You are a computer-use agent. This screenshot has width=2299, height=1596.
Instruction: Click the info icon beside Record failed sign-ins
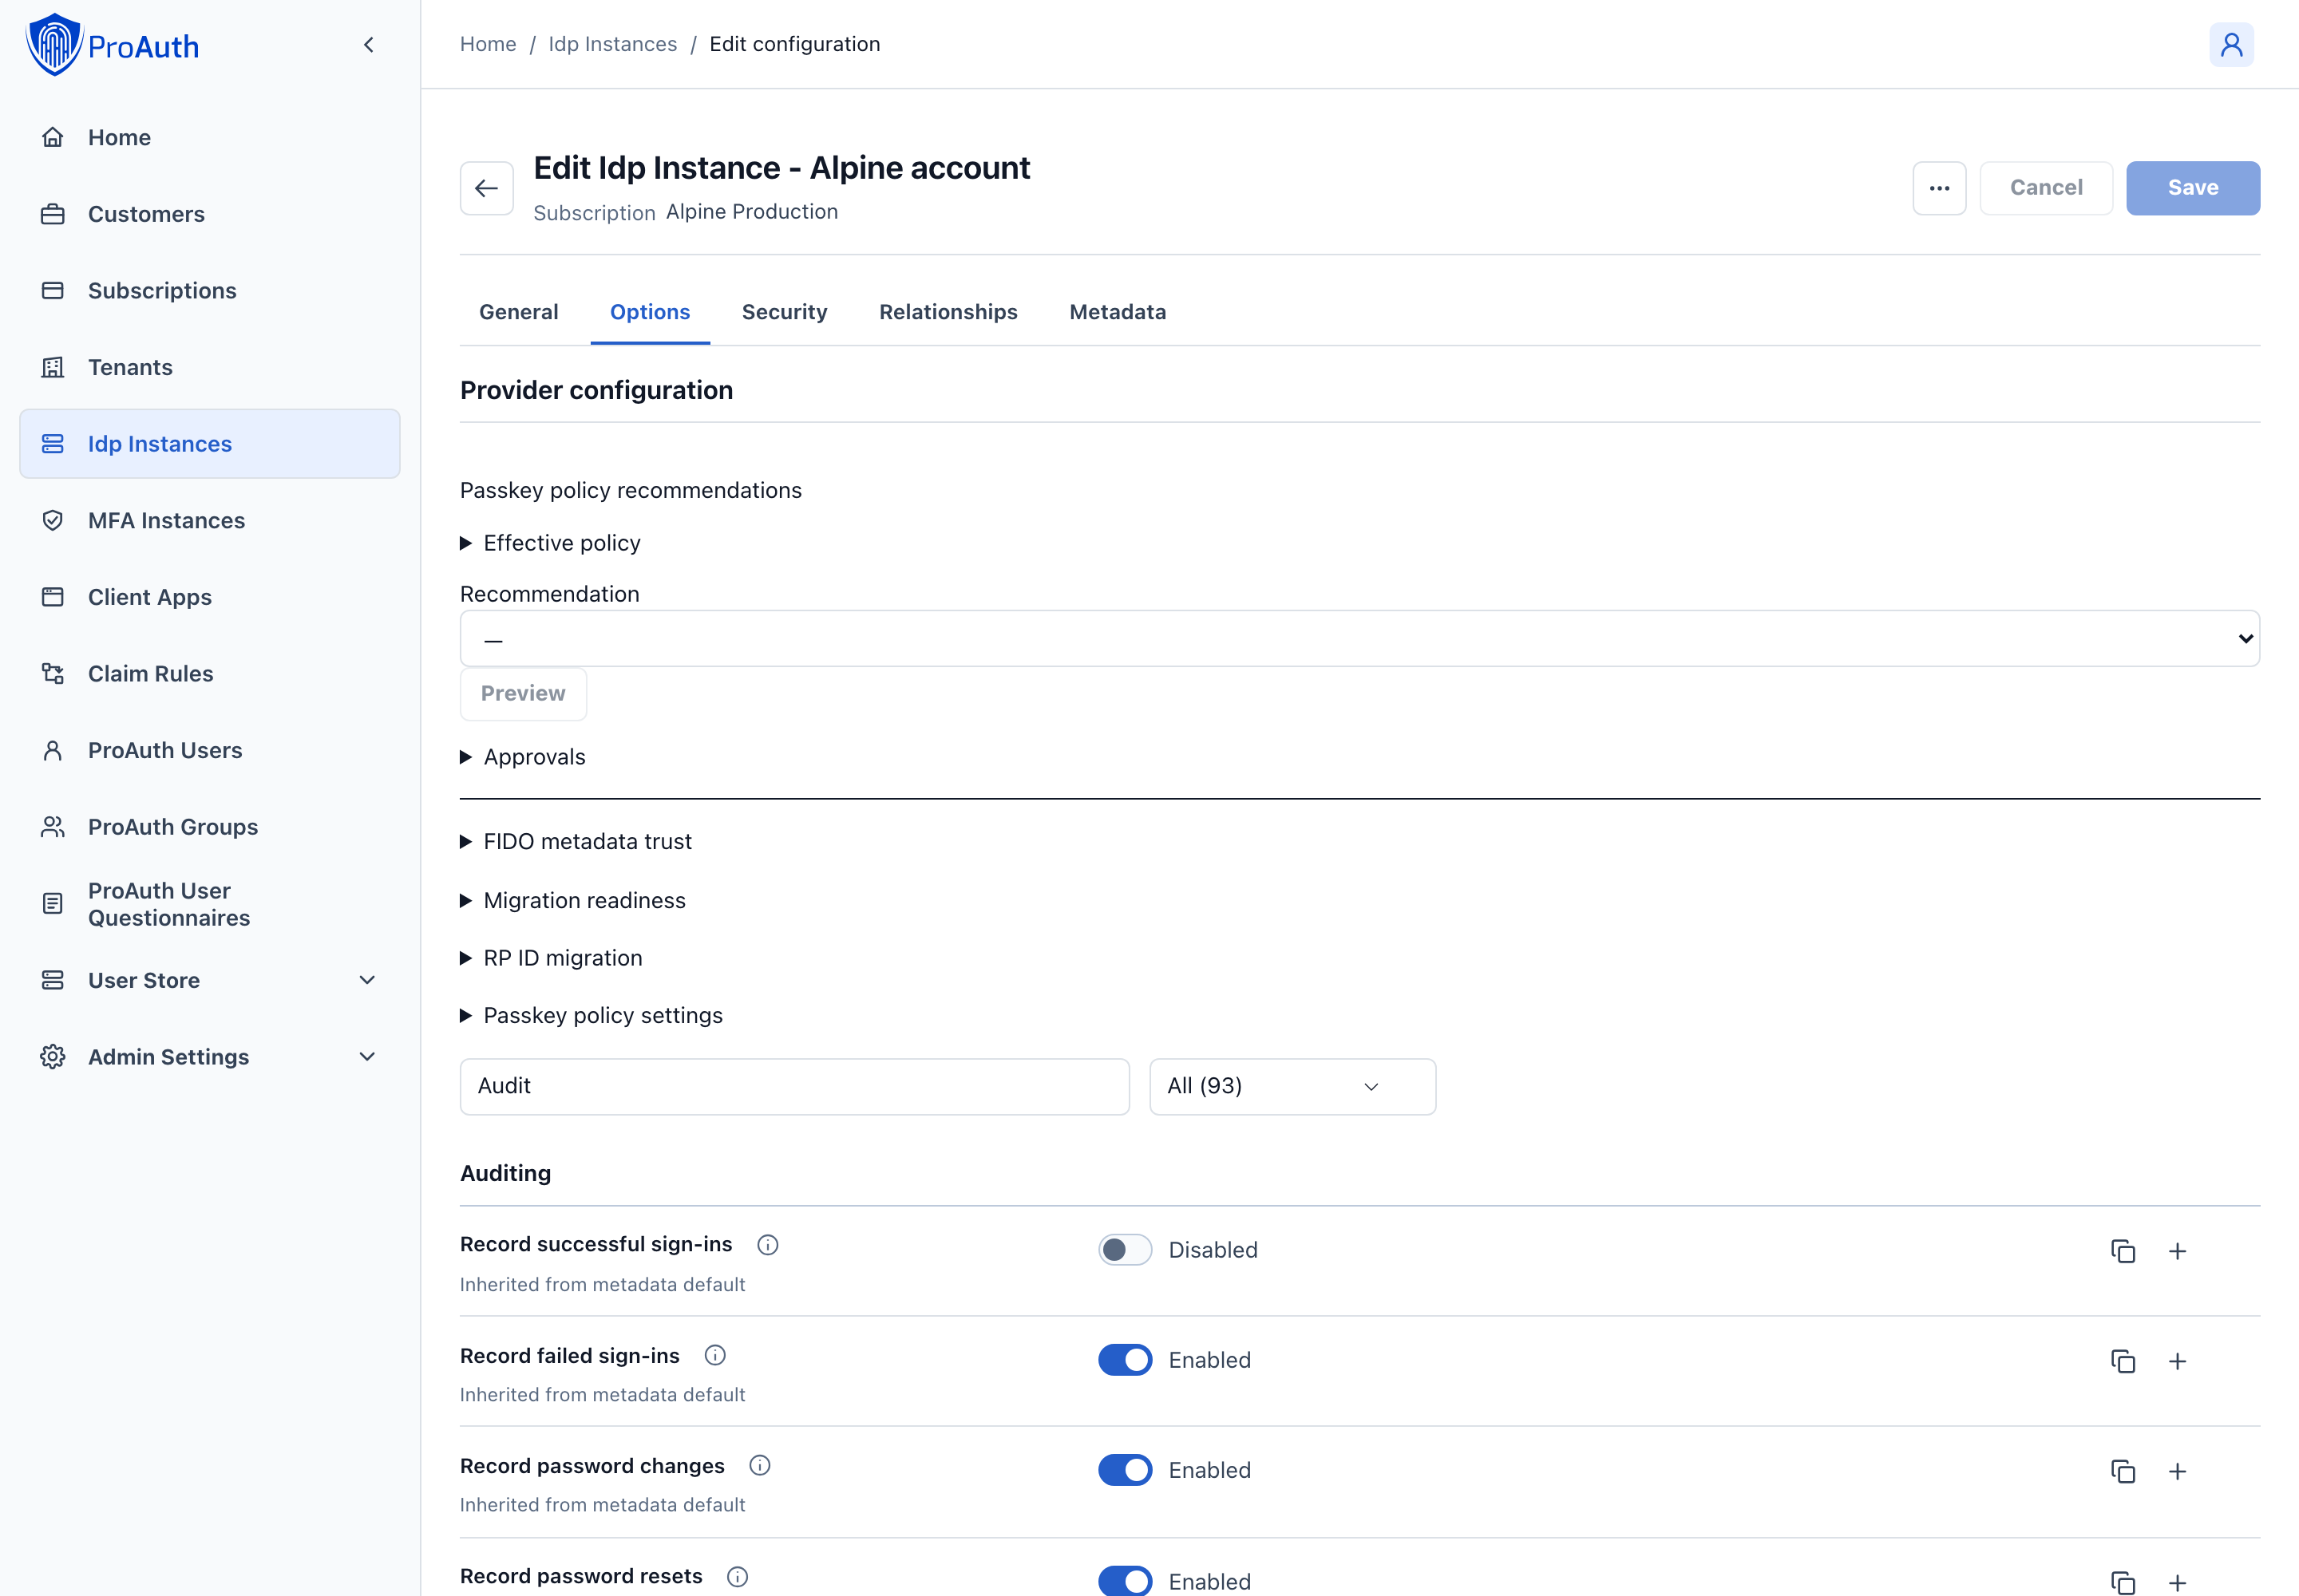click(714, 1355)
